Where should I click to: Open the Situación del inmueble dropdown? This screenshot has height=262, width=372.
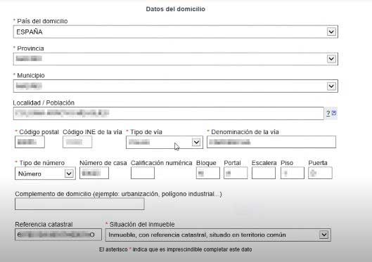[218, 235]
